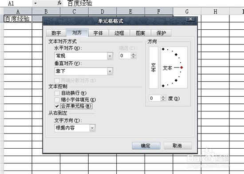The width and height of the screenshot is (244, 174).
Task: Click the formula bar text 百度经验
Action: point(80,3)
